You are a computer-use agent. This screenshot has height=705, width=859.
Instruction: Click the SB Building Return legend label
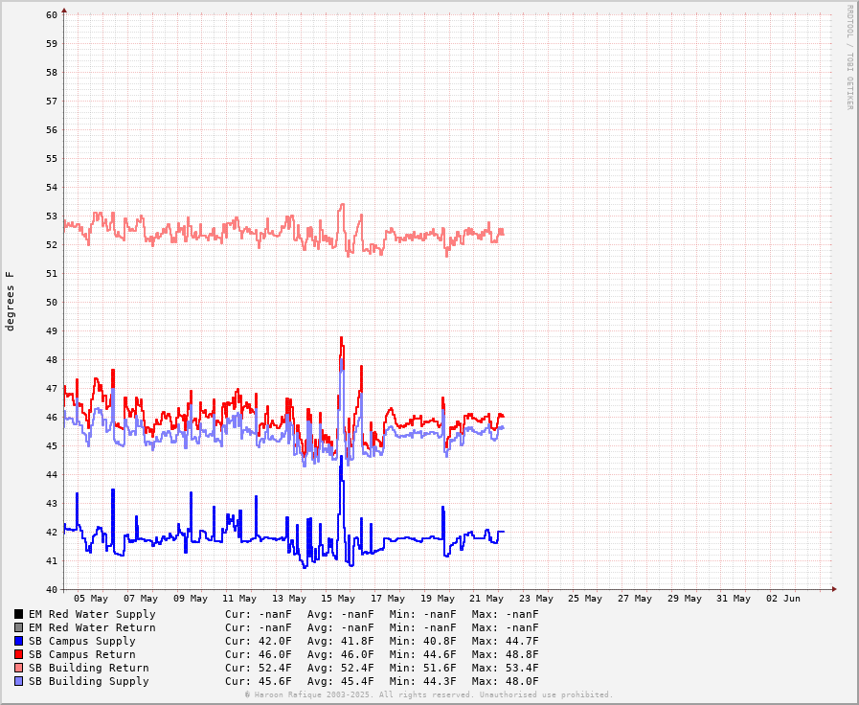click(88, 668)
